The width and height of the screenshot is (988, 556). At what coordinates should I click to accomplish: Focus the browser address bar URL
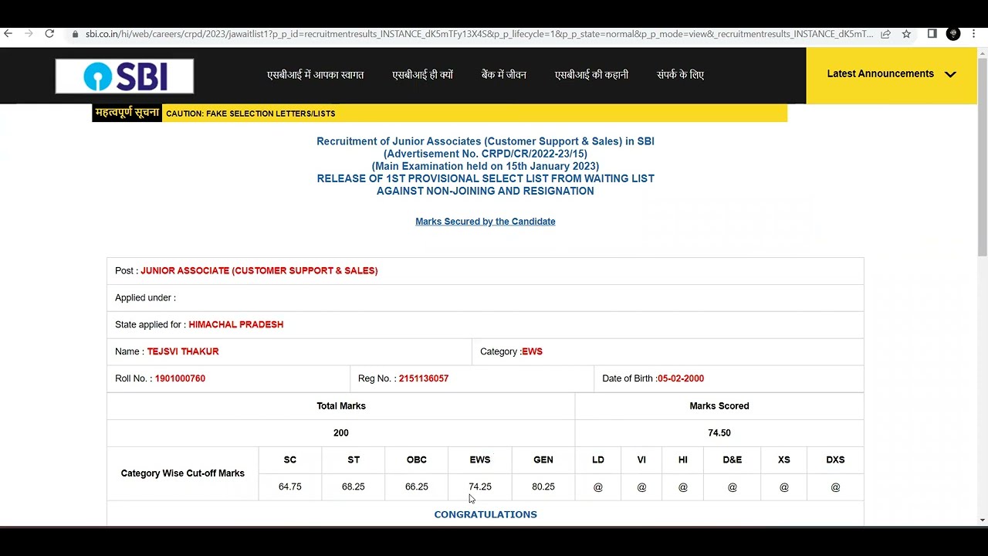click(479, 34)
